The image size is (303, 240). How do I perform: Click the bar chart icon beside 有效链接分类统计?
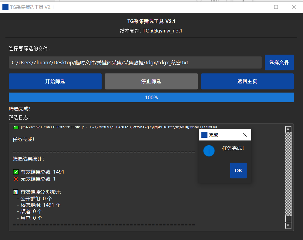coord(16,192)
